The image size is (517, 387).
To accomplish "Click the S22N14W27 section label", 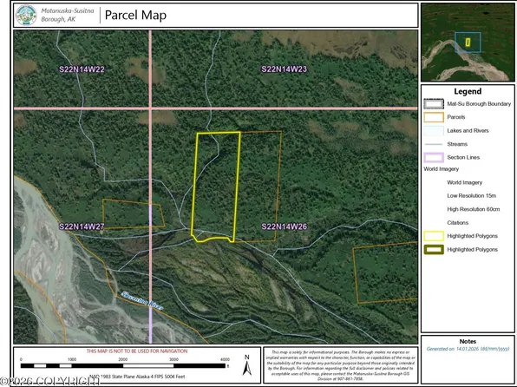I will (82, 226).
